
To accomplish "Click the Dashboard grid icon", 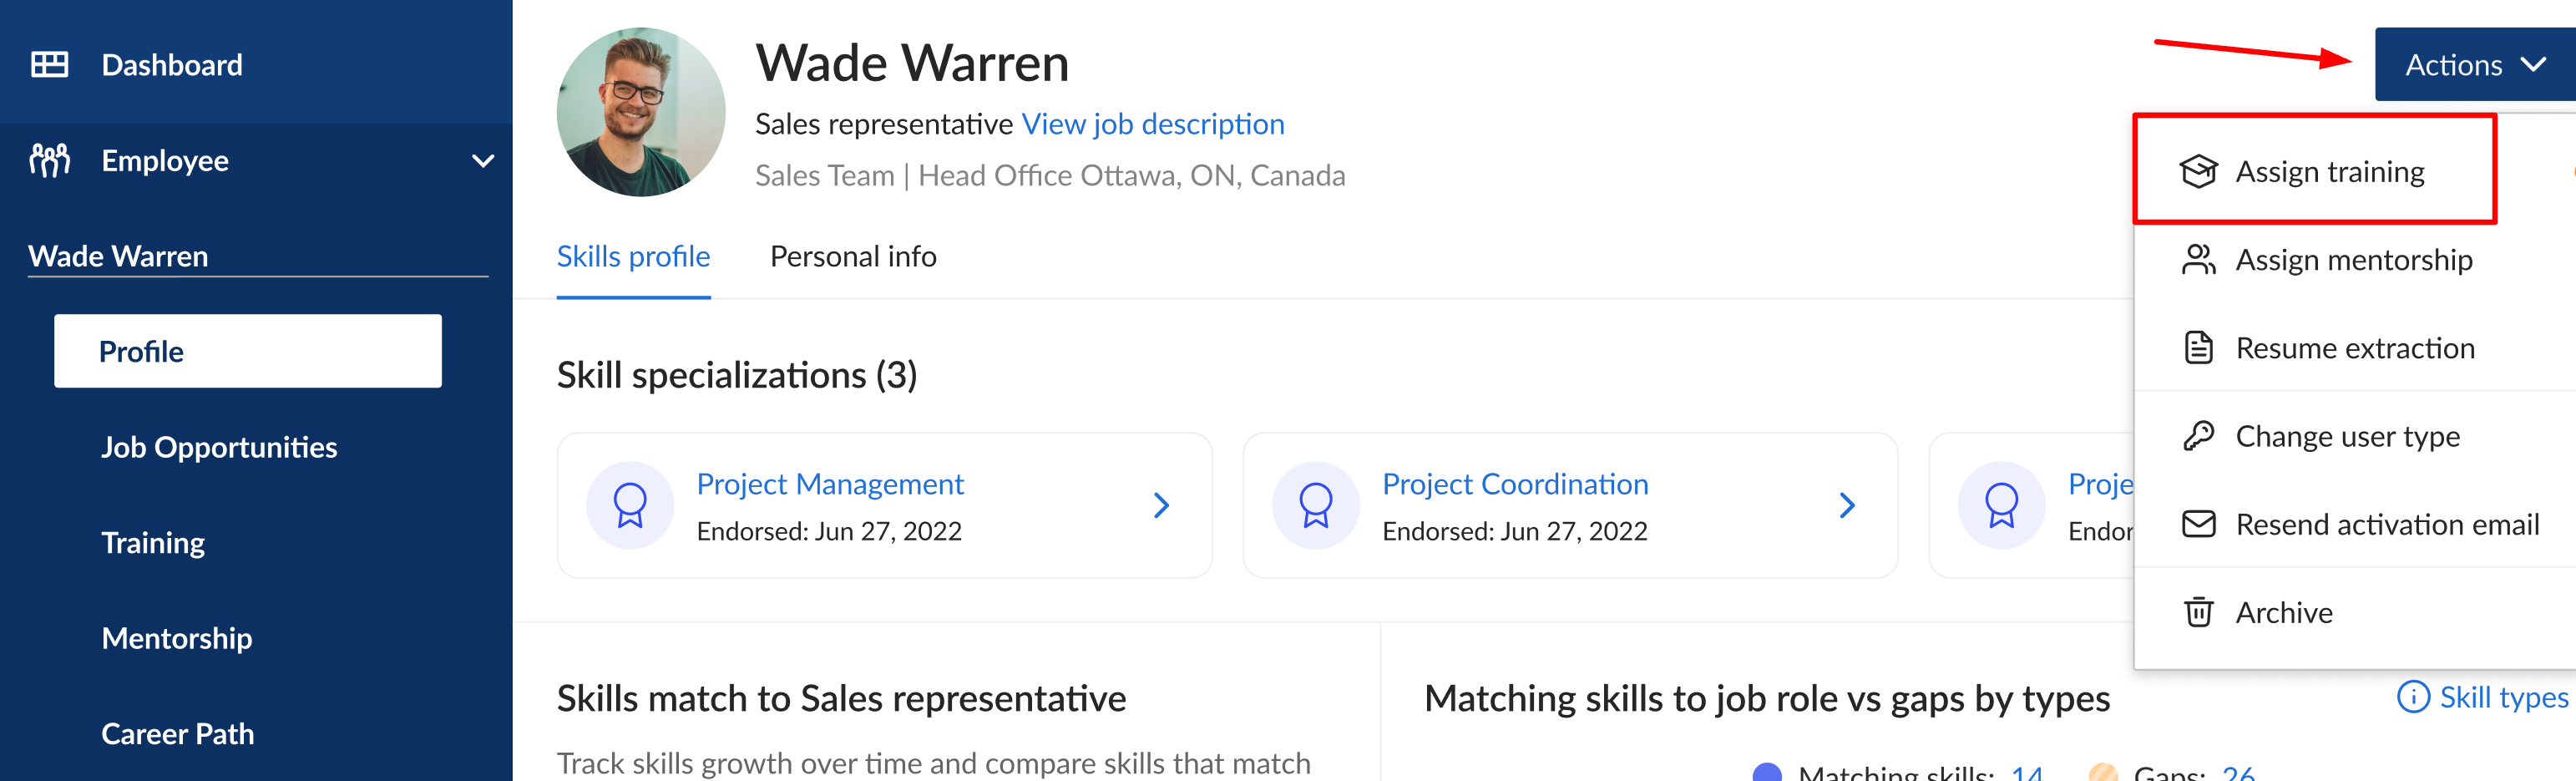I will tap(50, 65).
